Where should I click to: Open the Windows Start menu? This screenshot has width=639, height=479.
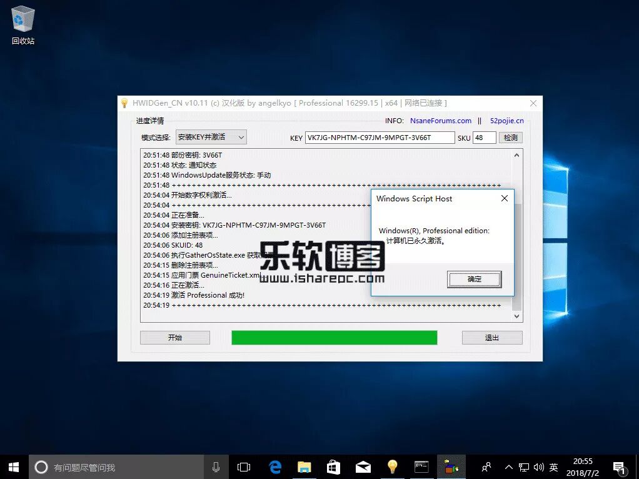coord(14,466)
